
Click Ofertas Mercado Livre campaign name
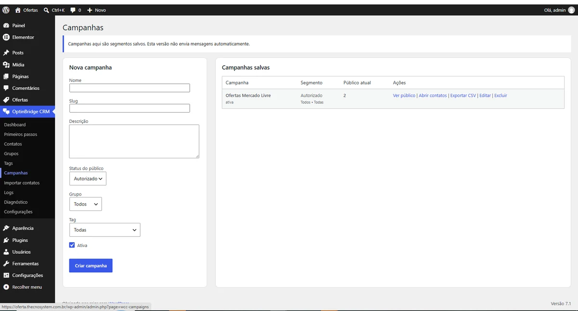click(248, 95)
